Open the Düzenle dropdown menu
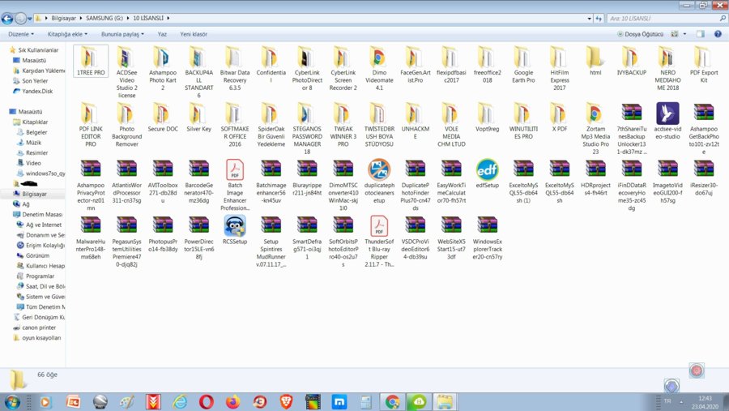The height and width of the screenshot is (411, 729). 21,34
